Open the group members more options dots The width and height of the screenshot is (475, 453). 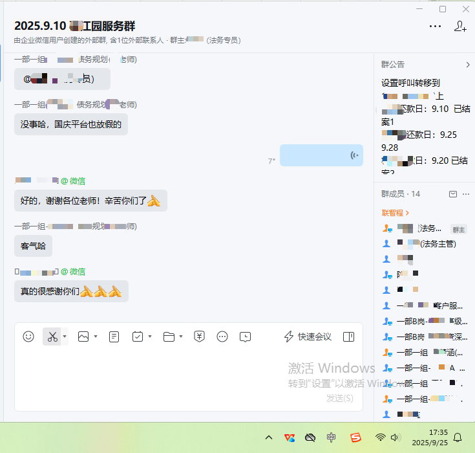point(466,194)
